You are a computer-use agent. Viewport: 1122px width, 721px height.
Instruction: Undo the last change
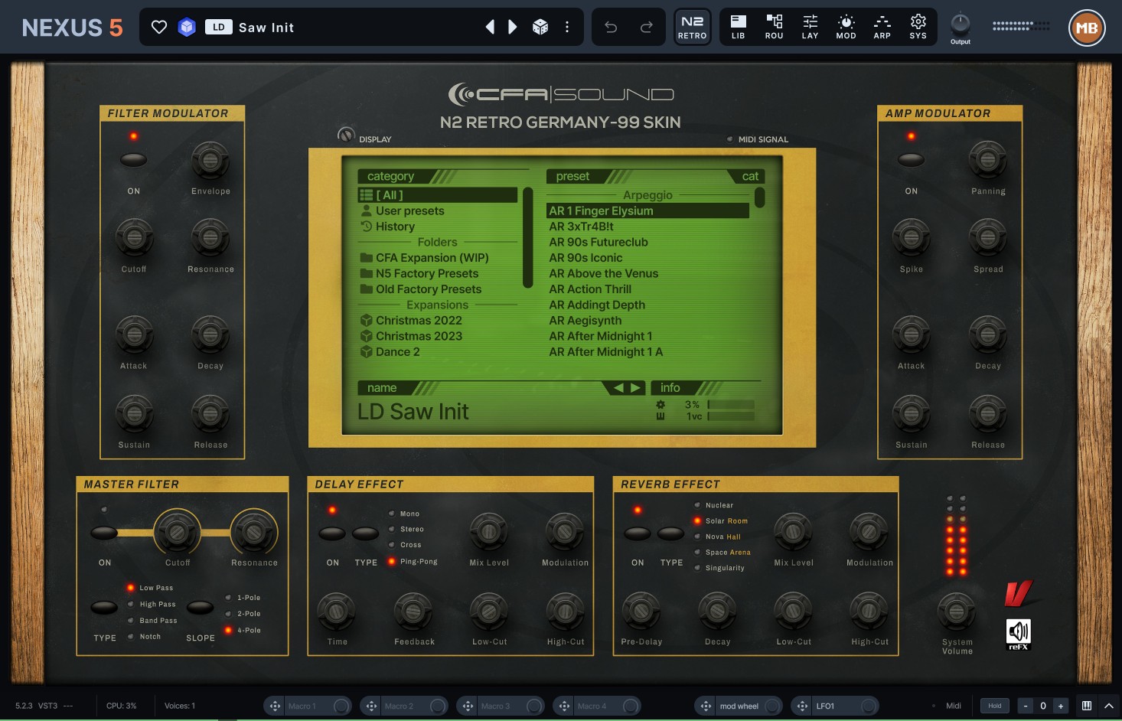pos(611,28)
